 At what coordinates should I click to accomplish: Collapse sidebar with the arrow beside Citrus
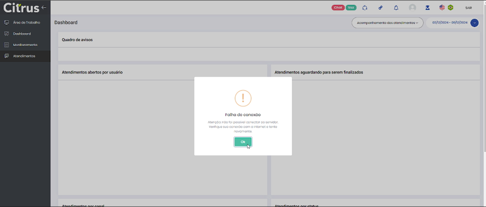(x=44, y=7)
